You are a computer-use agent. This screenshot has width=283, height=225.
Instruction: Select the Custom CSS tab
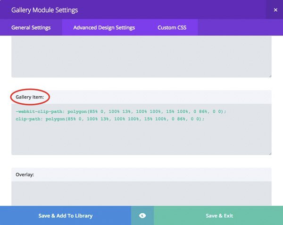tap(172, 28)
